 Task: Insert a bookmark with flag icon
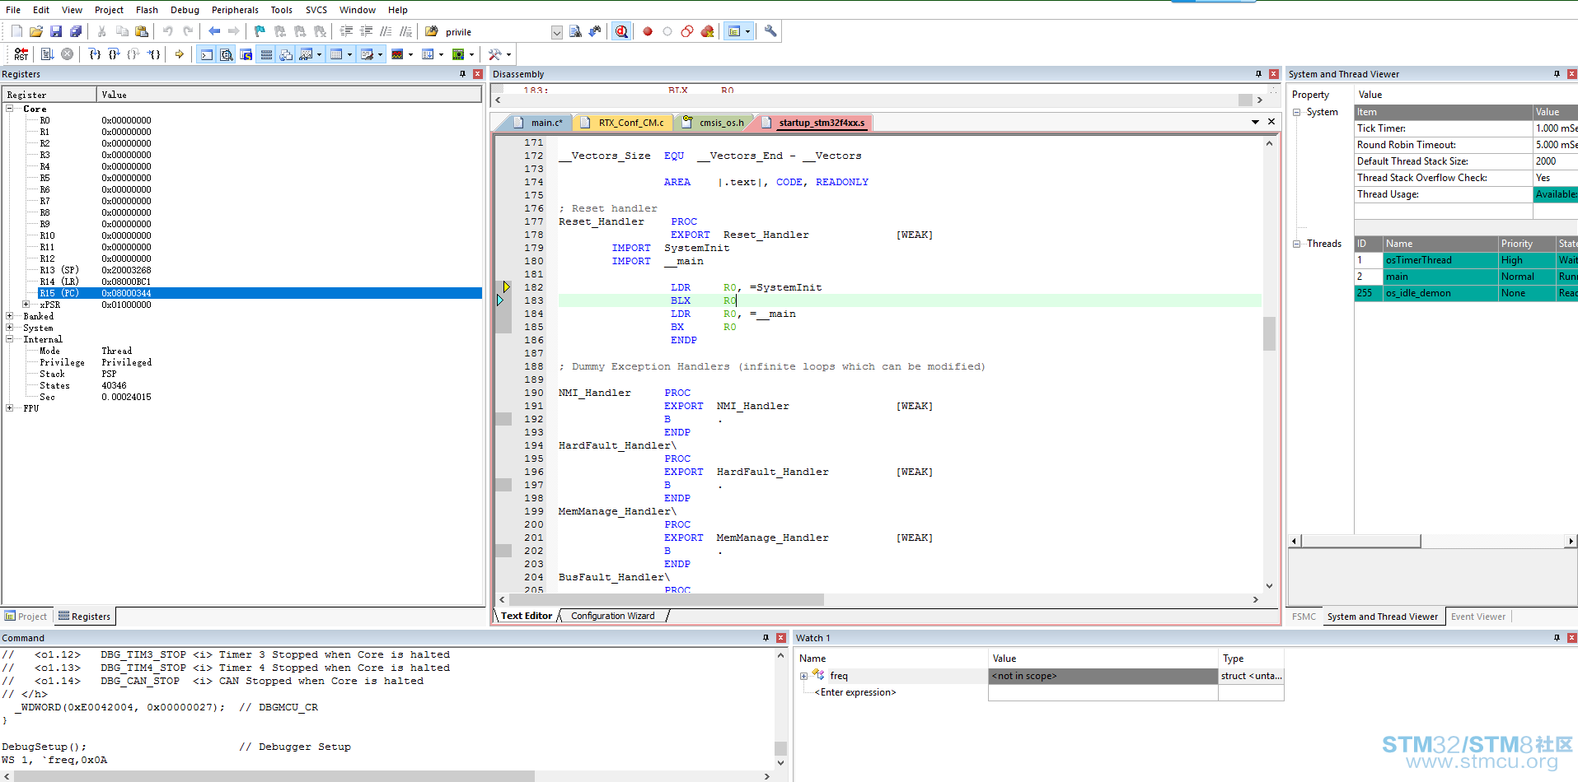260,31
